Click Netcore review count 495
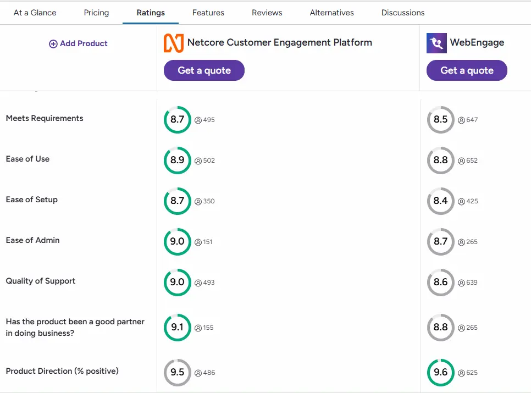Screen dimensions: 531x393 tap(209, 120)
